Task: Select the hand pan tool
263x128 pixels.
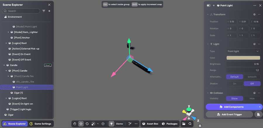Action: tap(75, 124)
